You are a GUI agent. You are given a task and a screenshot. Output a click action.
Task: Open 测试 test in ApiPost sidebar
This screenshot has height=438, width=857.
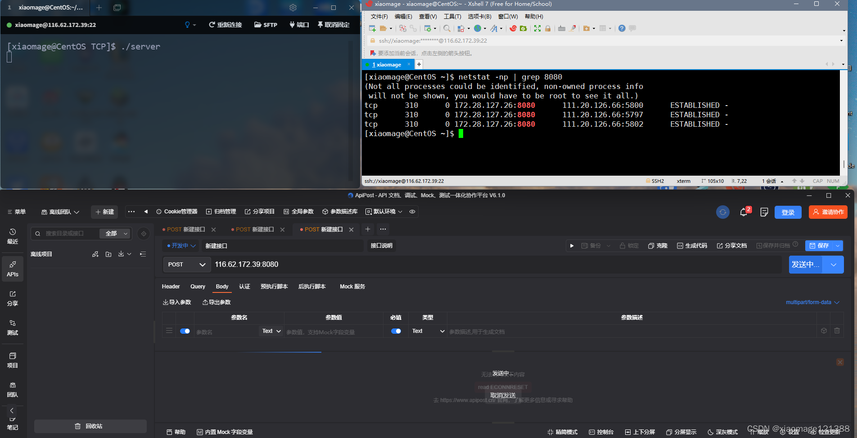click(x=13, y=327)
